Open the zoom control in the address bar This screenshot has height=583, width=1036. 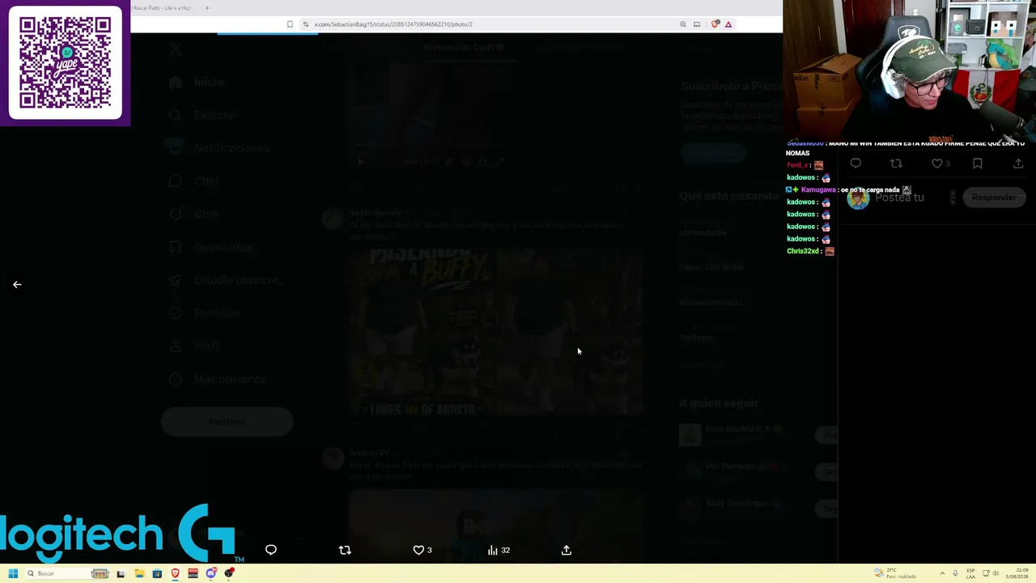(x=683, y=24)
